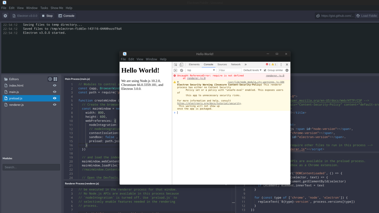Open the Edit menu in Electron Fiddle
379x213 pixels.
(x=12, y=8)
